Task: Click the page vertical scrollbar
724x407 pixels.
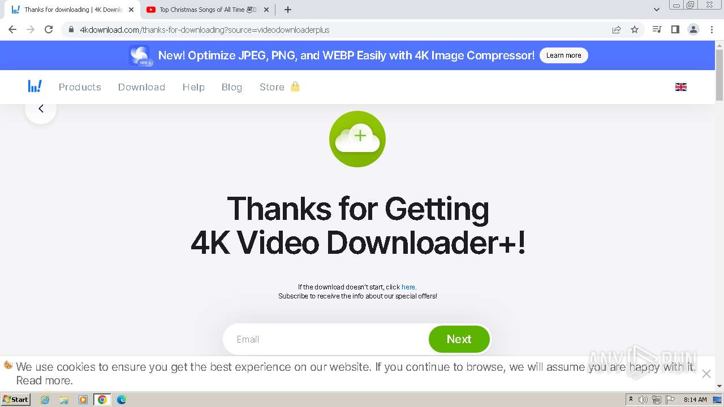Action: (x=719, y=75)
